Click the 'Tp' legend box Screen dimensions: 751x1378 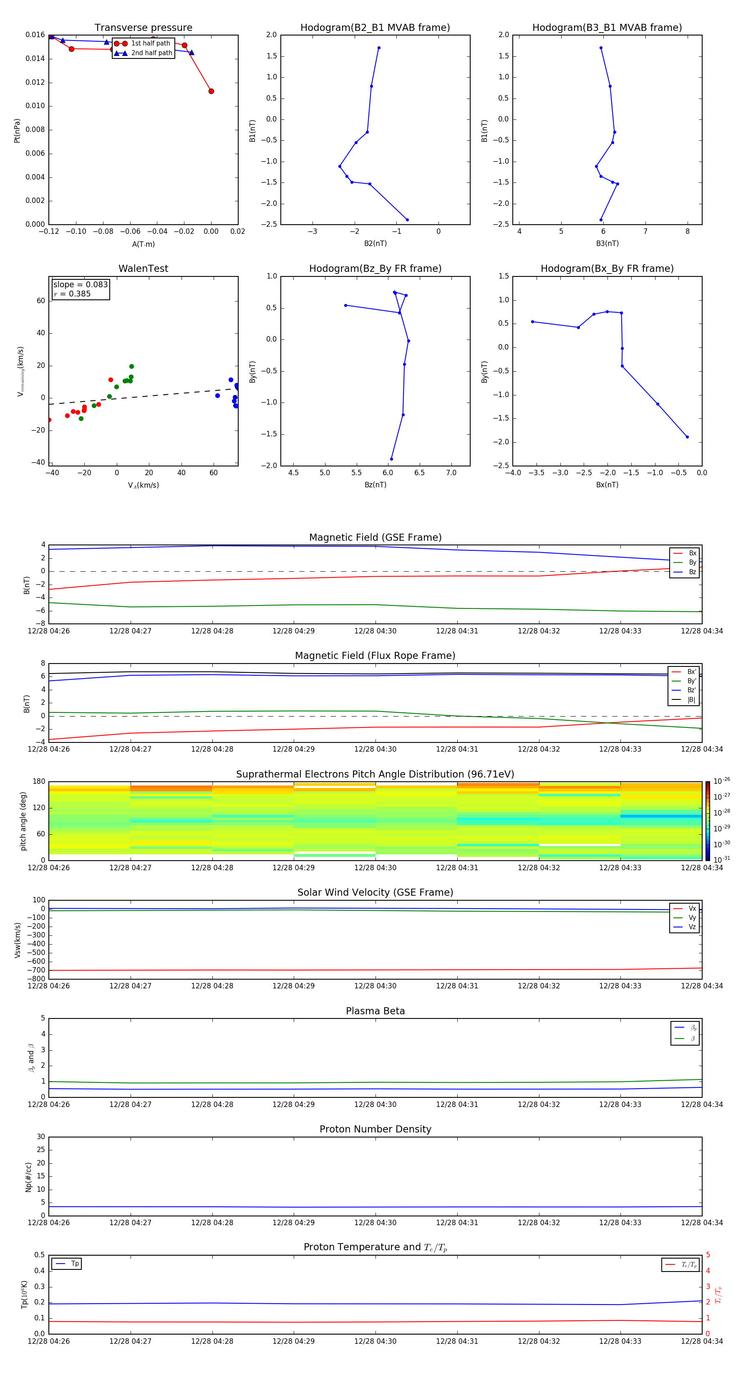coord(67,1264)
